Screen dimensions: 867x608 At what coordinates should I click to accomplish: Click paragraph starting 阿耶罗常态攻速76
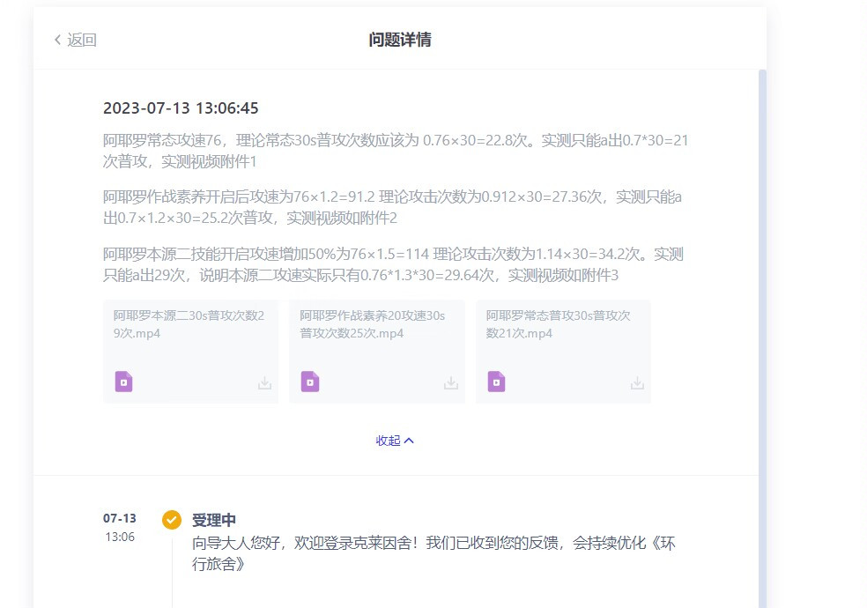(396, 151)
